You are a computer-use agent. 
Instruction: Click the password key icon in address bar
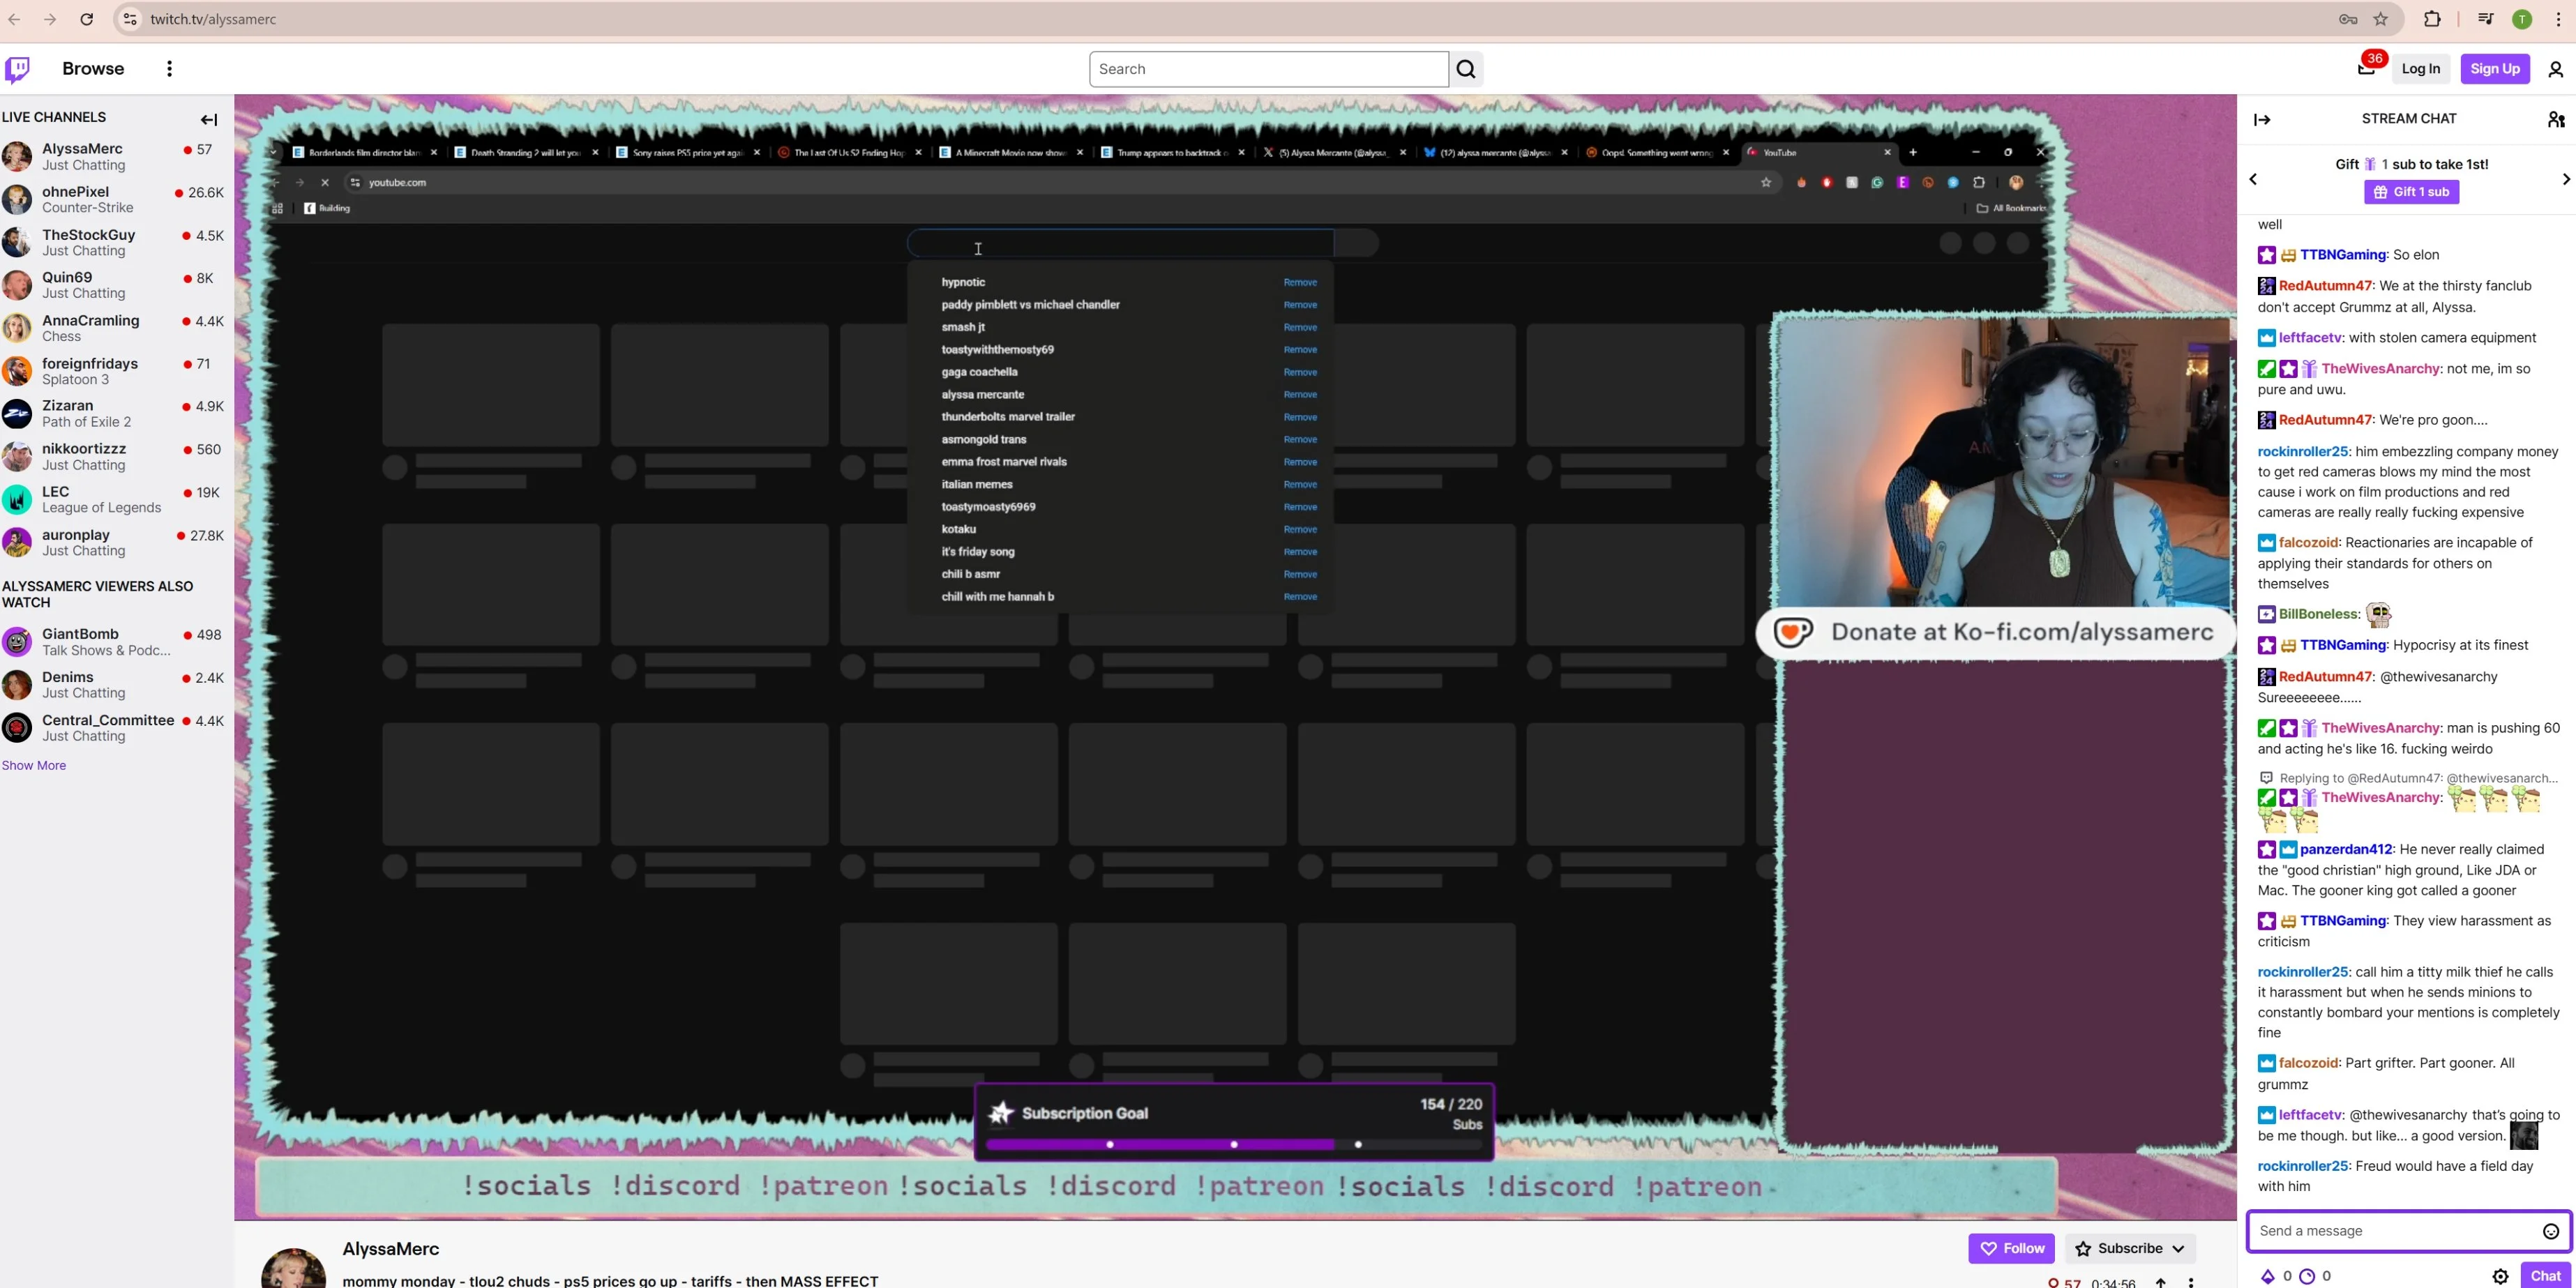click(x=2348, y=19)
